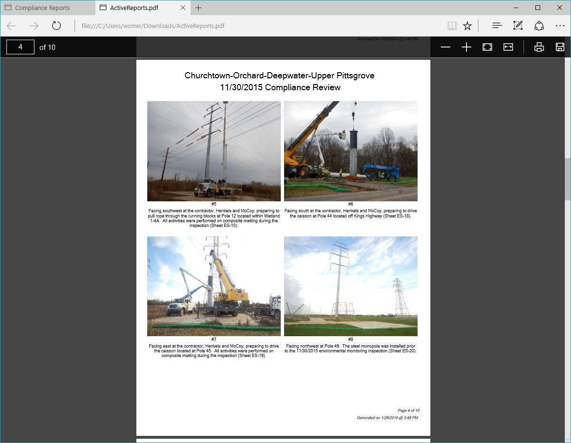Click the vertical scrollbar thumb
The image size is (571, 443).
coord(567,180)
